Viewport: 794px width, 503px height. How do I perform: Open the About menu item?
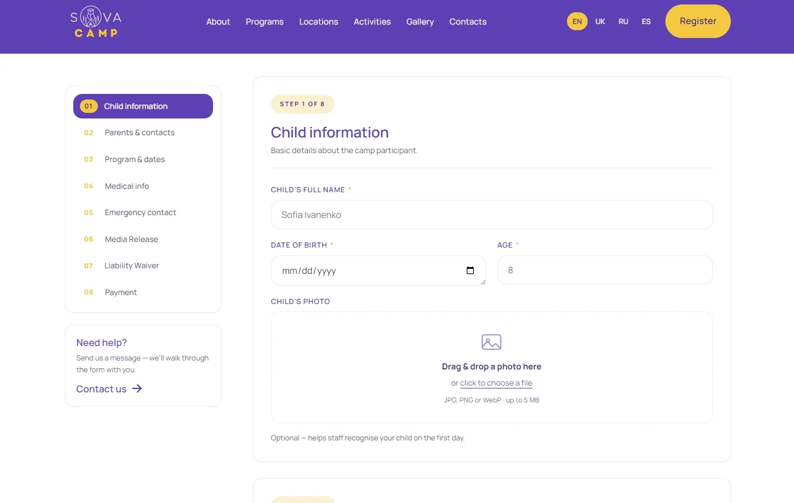click(x=218, y=22)
